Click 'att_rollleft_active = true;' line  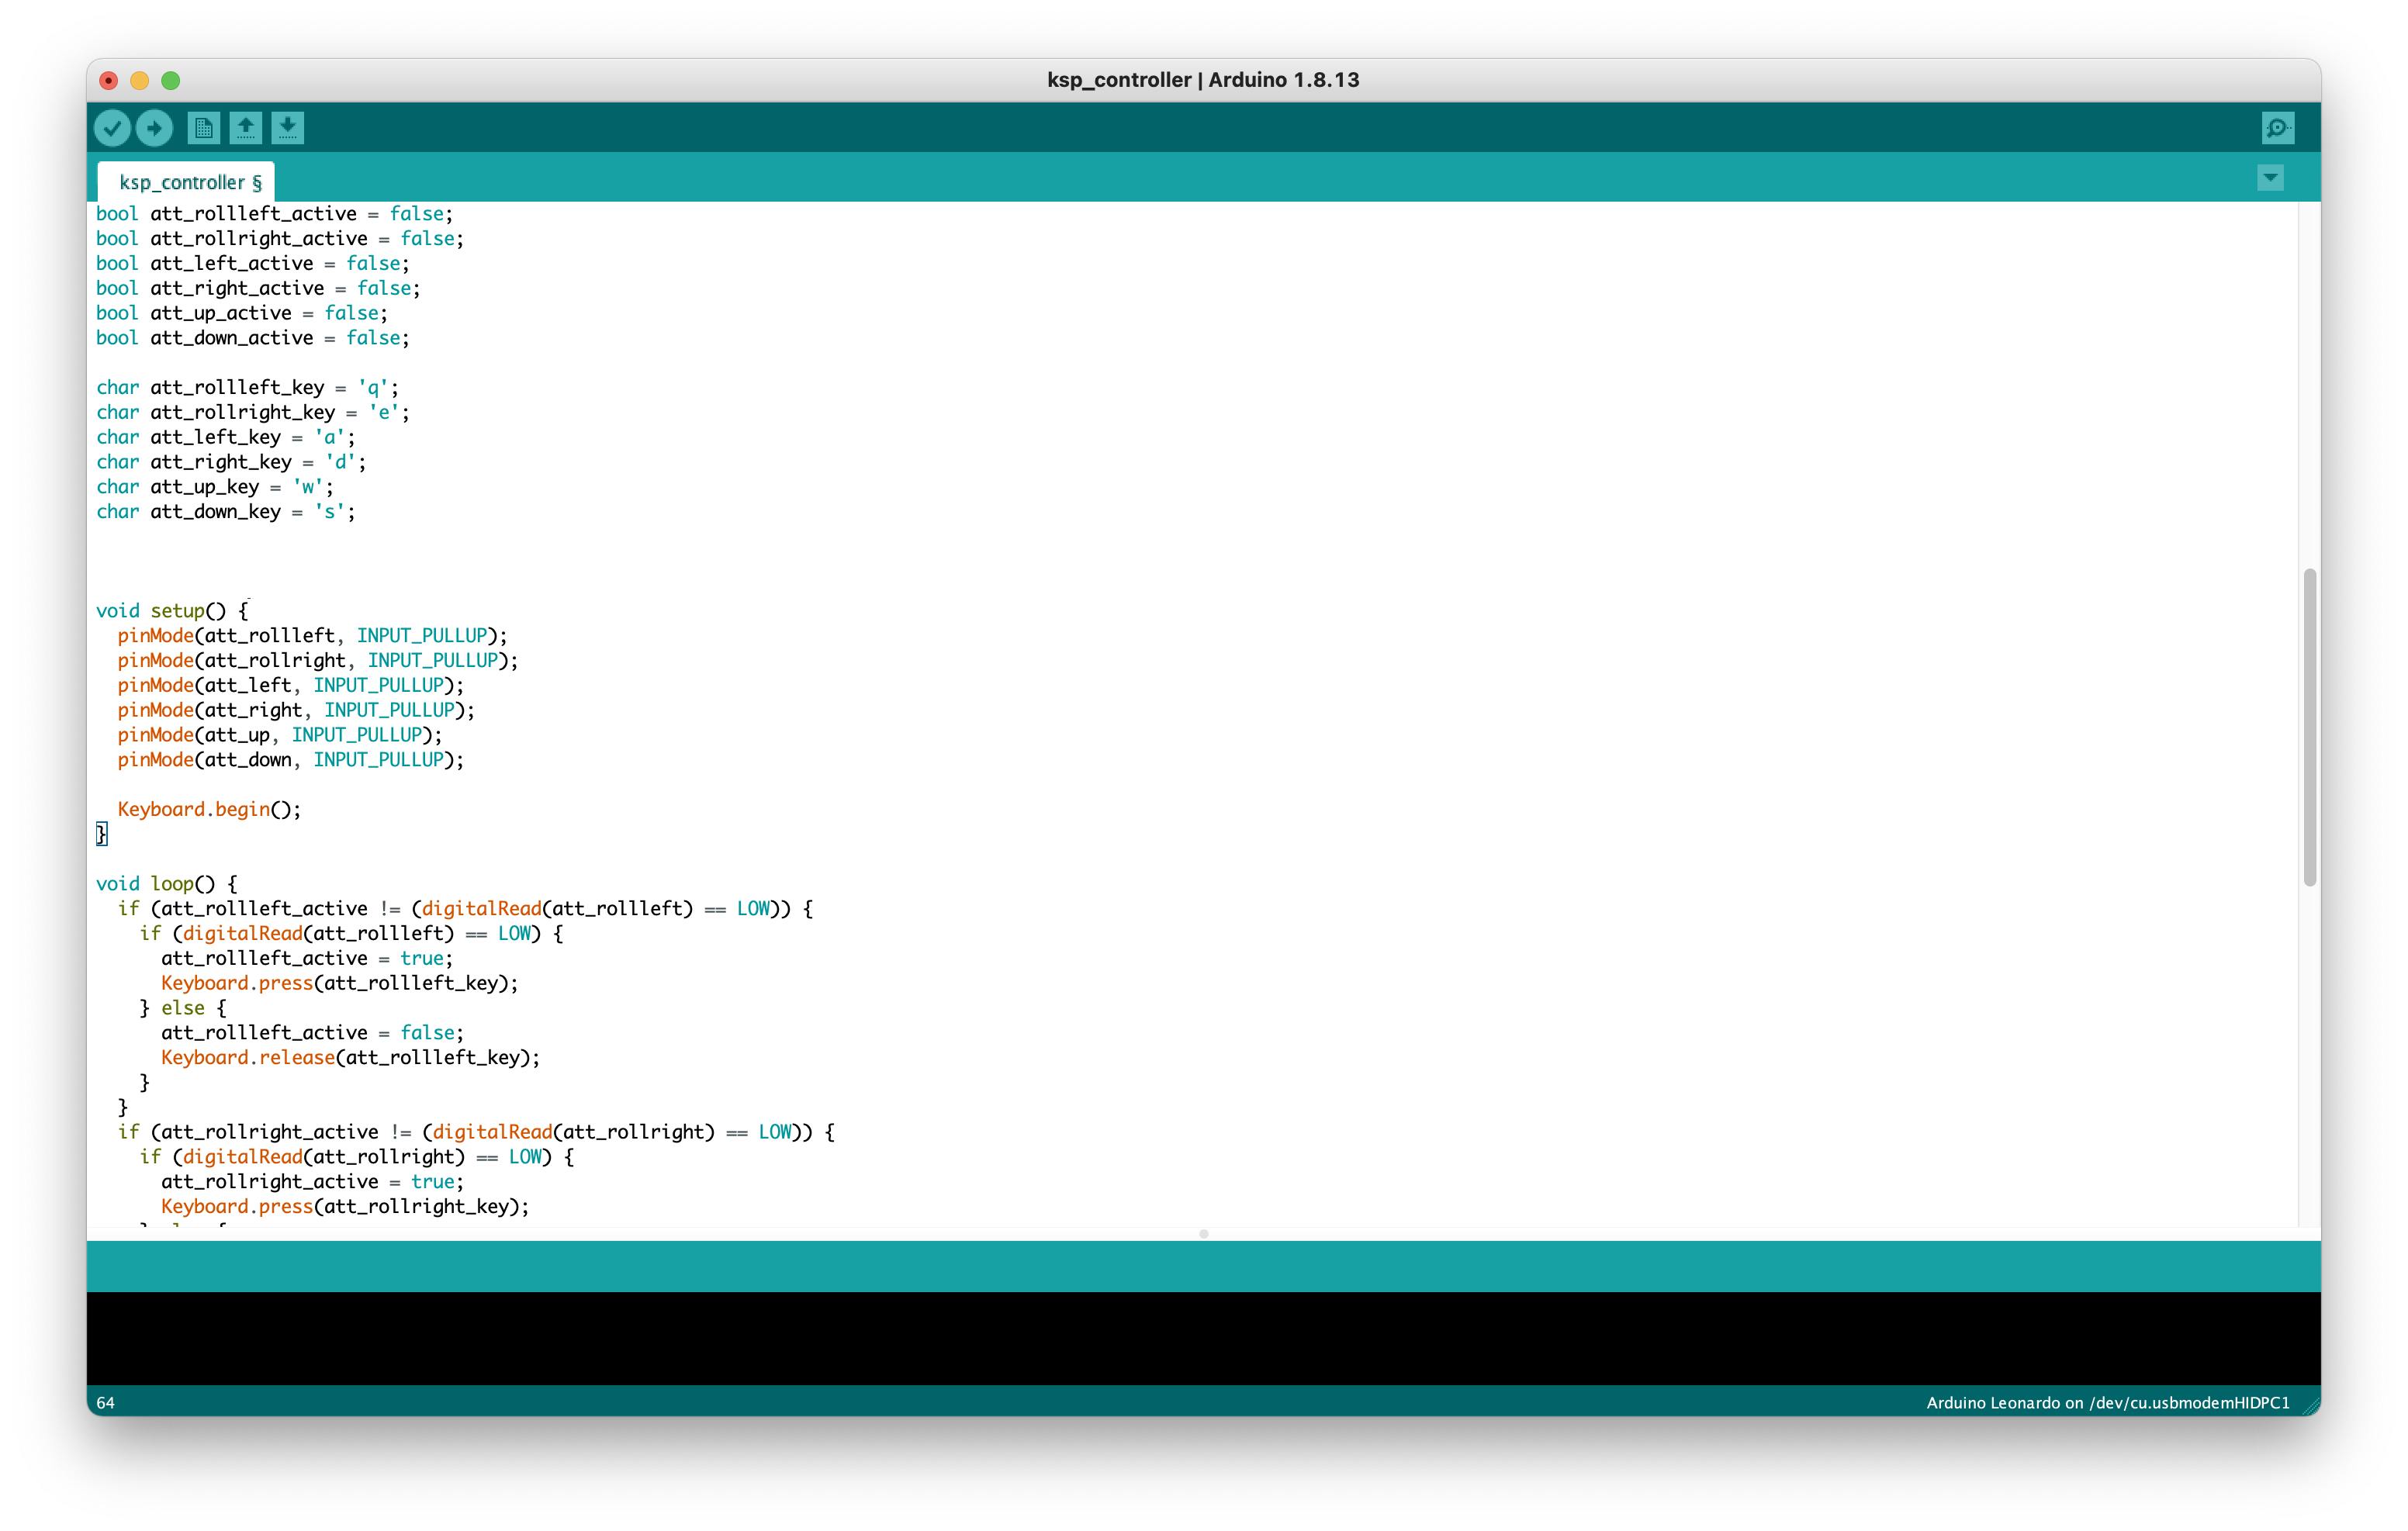point(307,958)
